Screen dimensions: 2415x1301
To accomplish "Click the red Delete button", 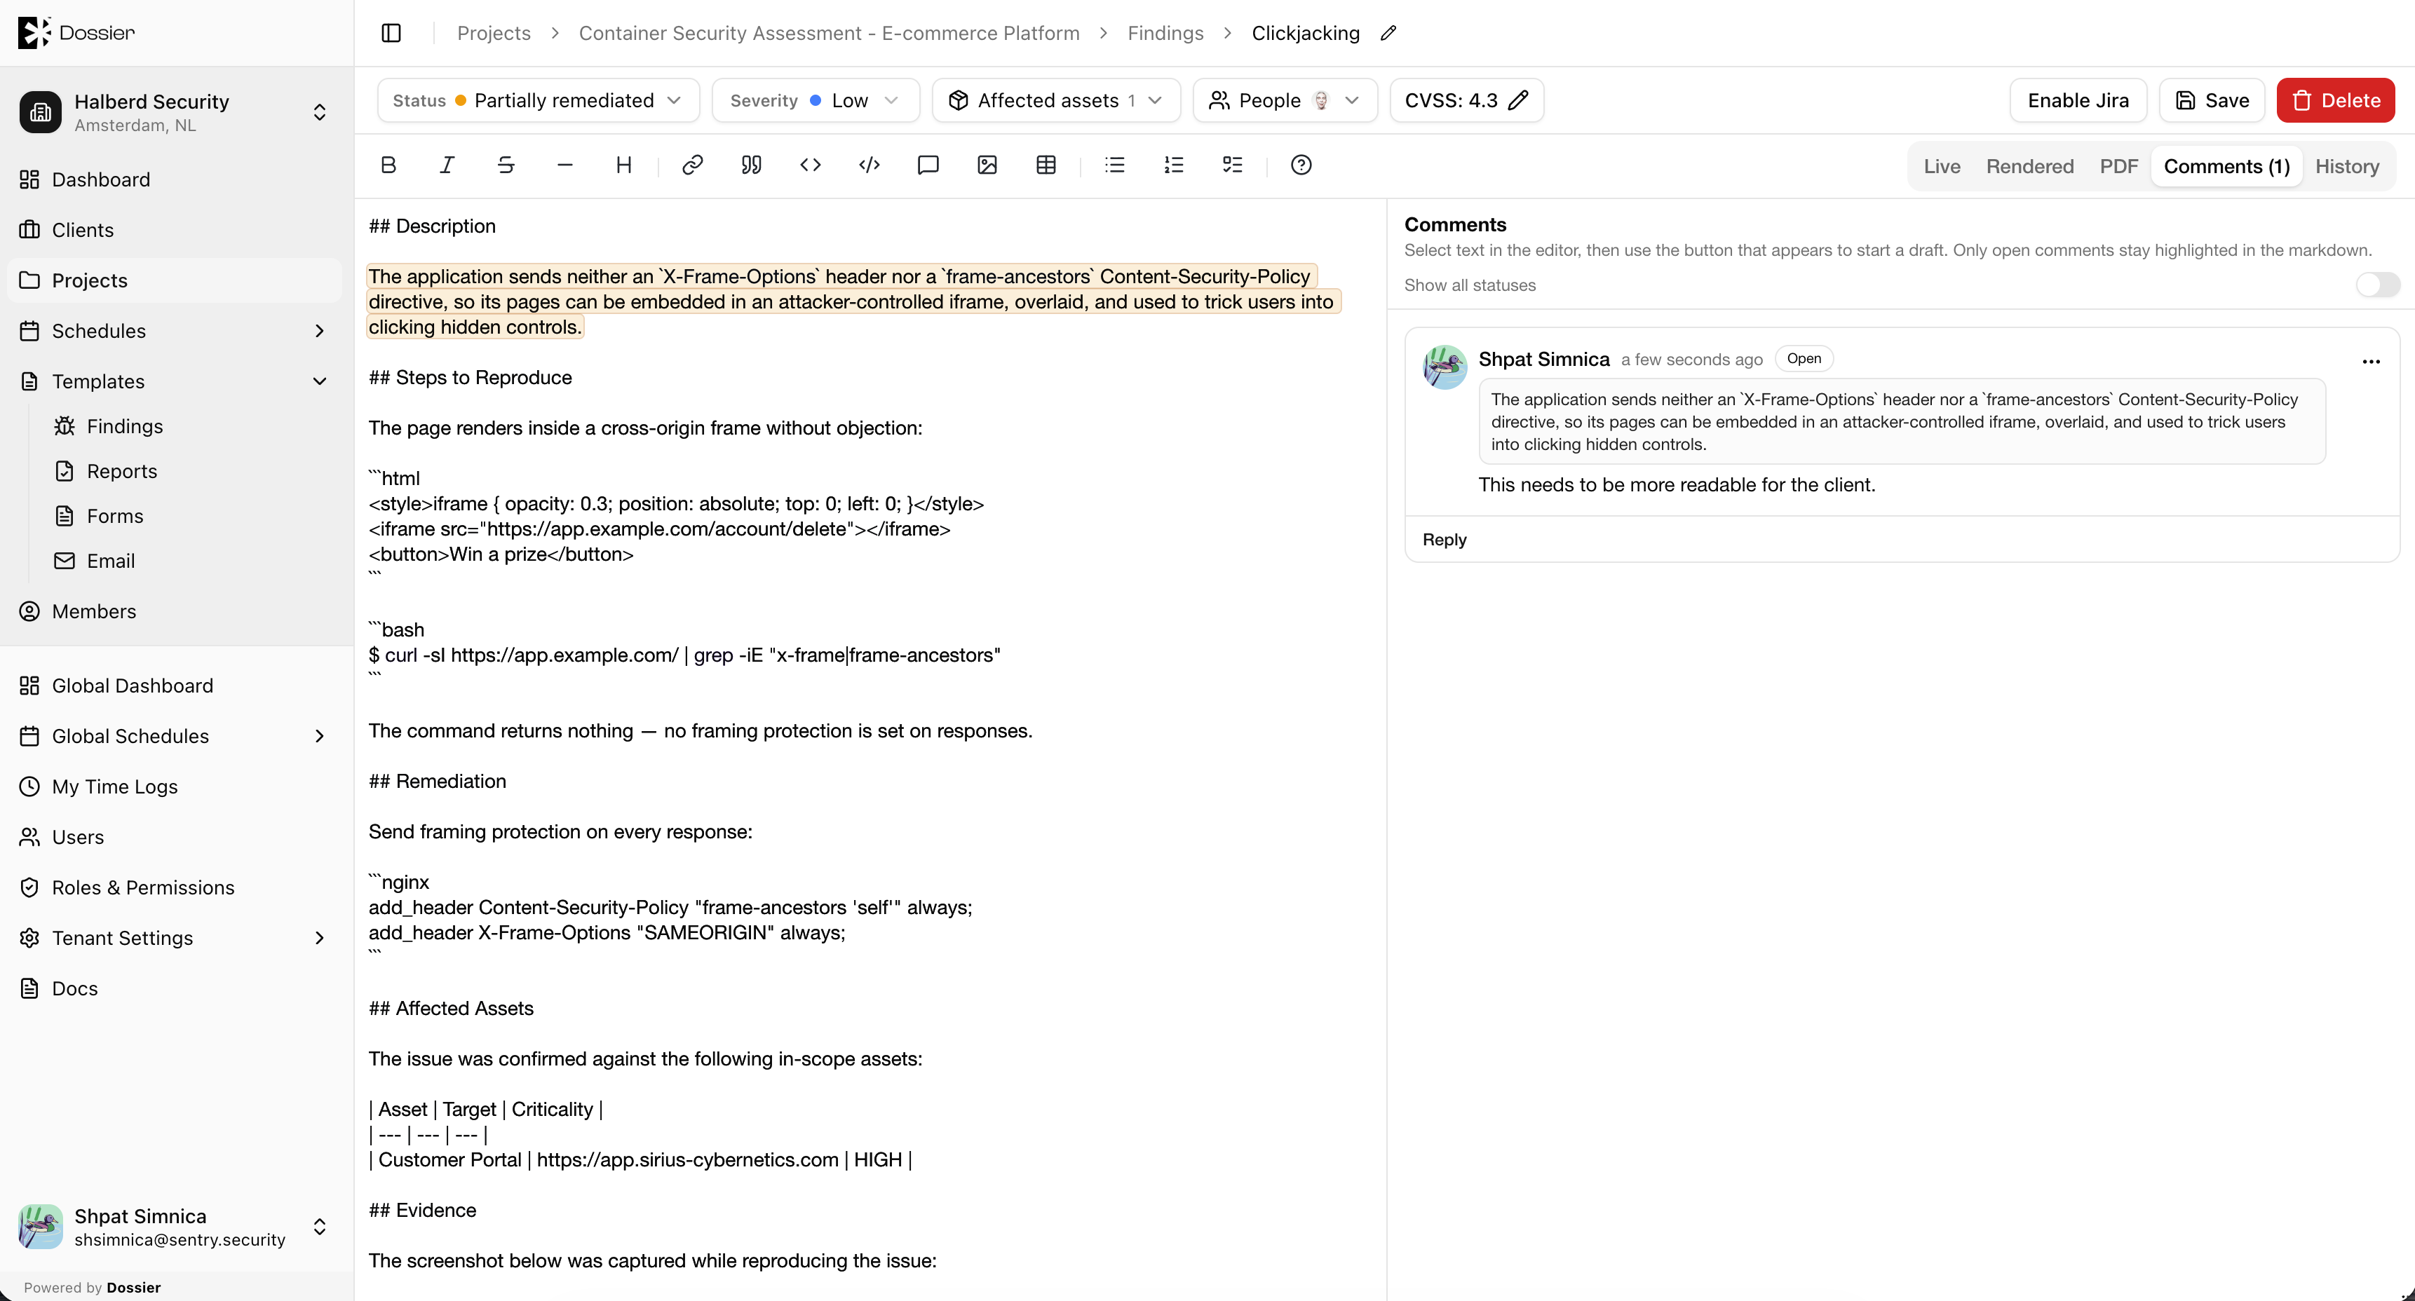I will click(x=2335, y=100).
